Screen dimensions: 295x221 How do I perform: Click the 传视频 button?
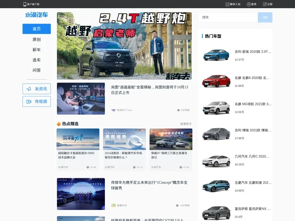pos(36,101)
